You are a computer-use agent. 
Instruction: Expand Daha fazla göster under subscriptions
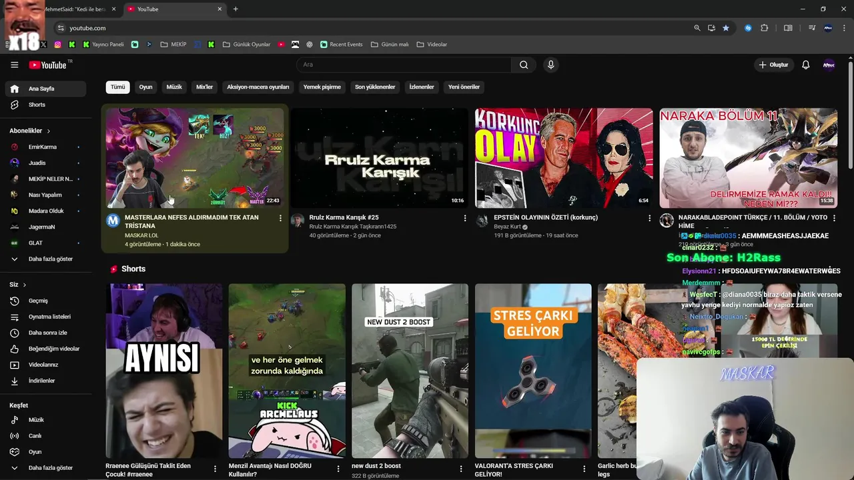pyautogui.click(x=44, y=259)
